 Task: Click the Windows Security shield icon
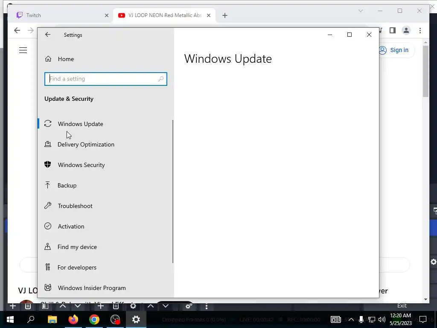(x=48, y=164)
